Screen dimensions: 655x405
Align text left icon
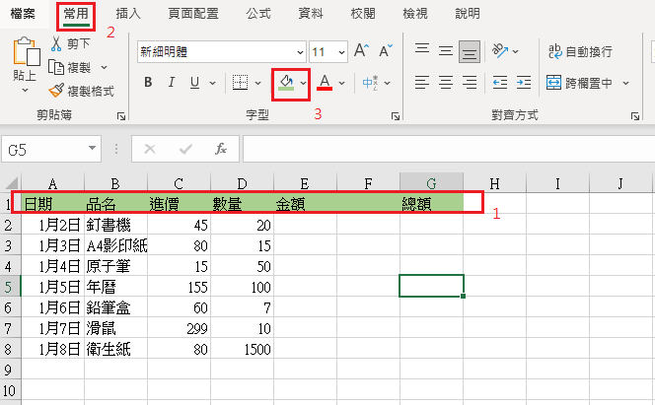coord(422,82)
